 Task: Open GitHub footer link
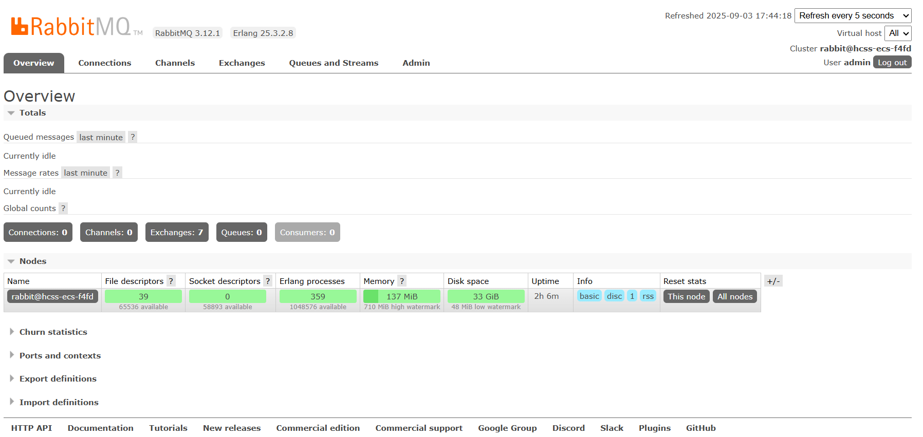701,428
